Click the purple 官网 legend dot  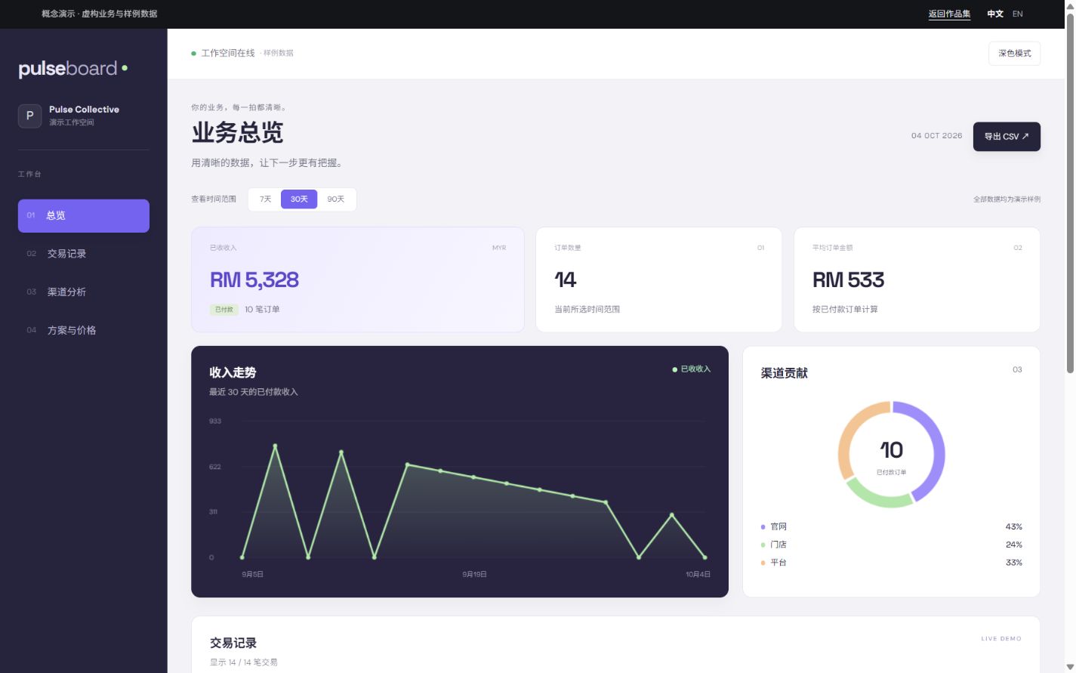pyautogui.click(x=763, y=527)
